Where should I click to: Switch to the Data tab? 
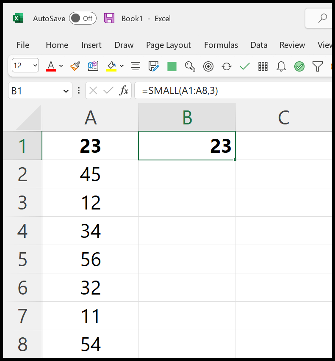[259, 45]
